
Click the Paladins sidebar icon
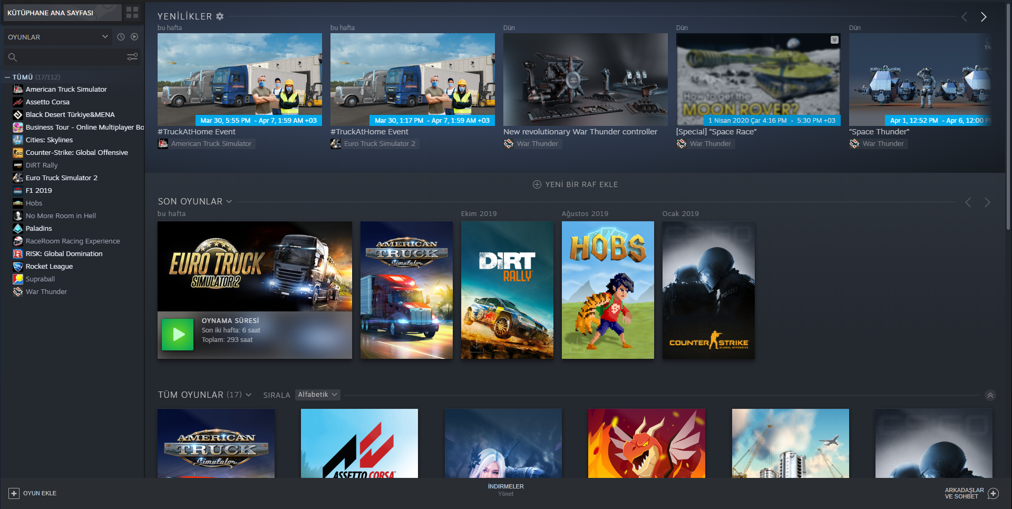pyautogui.click(x=18, y=228)
